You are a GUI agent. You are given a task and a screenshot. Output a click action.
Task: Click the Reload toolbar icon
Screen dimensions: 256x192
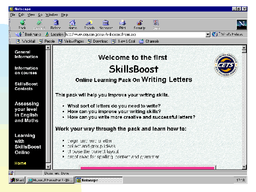coord(55,24)
